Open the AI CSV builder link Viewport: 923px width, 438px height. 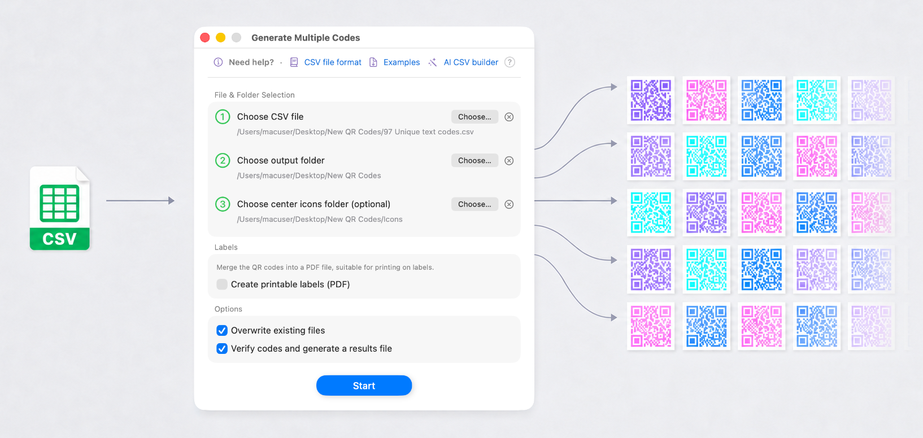(471, 62)
